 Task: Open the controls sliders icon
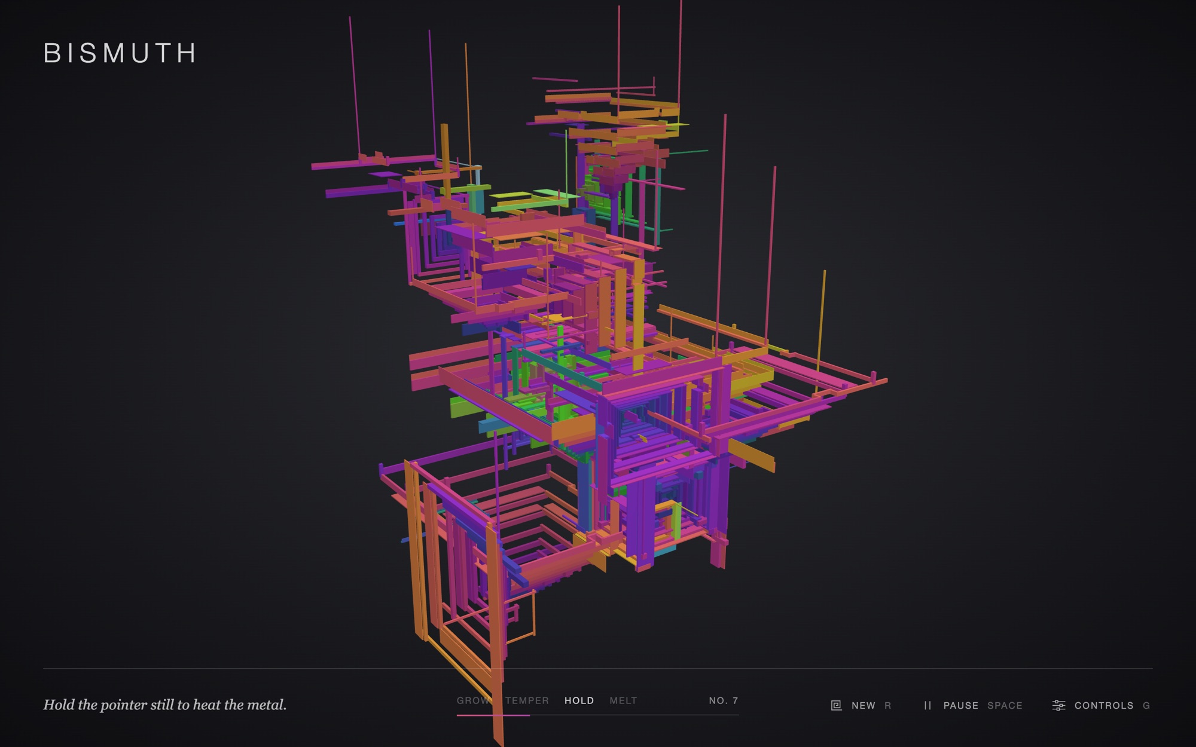click(x=1058, y=705)
